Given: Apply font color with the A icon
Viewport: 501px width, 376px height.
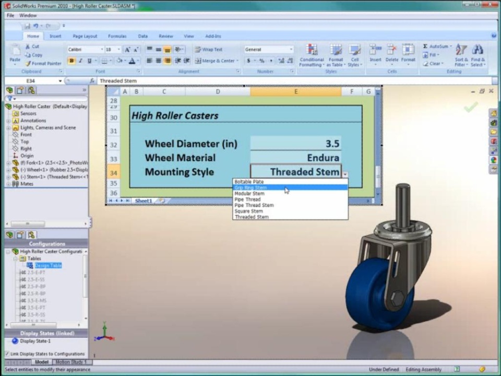Looking at the screenshot, I should [x=132, y=61].
